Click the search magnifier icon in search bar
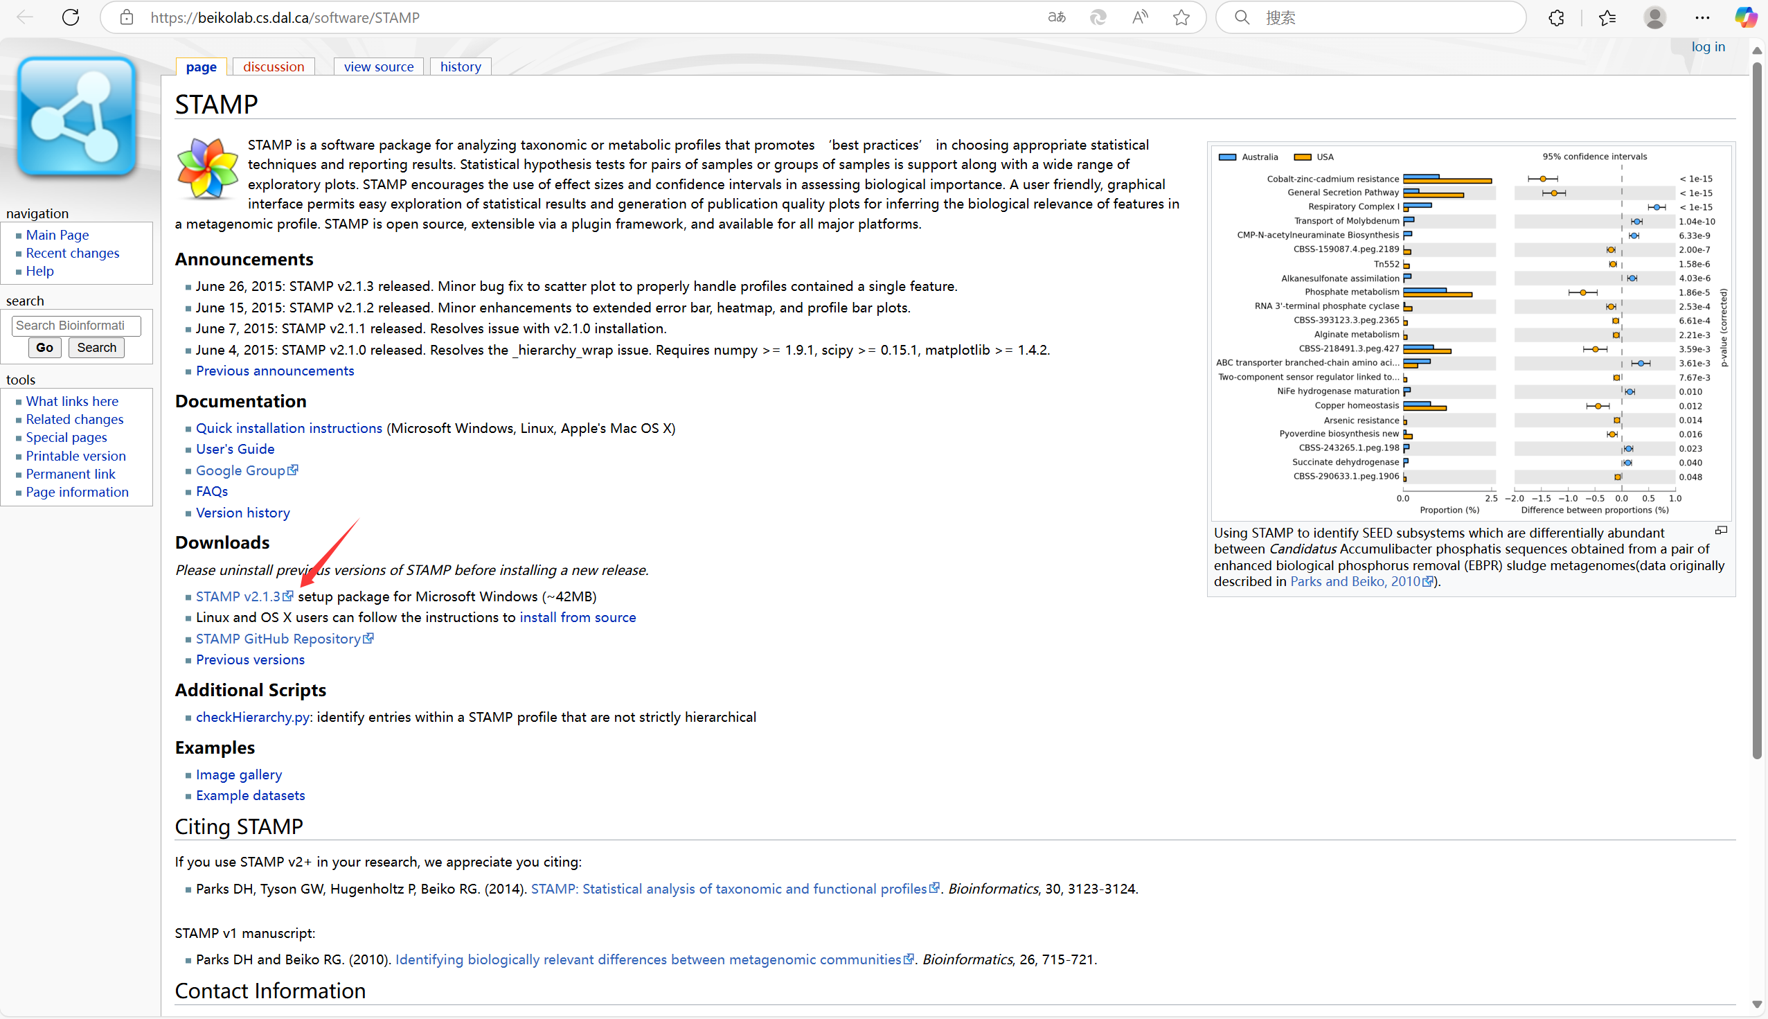 pos(1242,17)
